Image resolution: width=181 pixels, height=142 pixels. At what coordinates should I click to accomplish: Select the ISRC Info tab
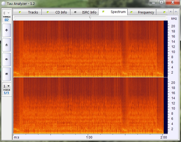coord(86,12)
